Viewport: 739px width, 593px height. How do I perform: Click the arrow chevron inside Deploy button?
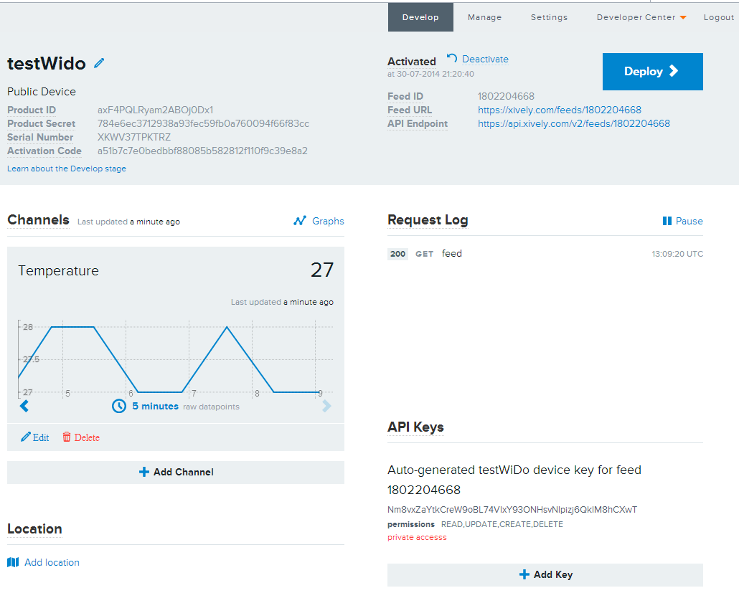(x=674, y=71)
